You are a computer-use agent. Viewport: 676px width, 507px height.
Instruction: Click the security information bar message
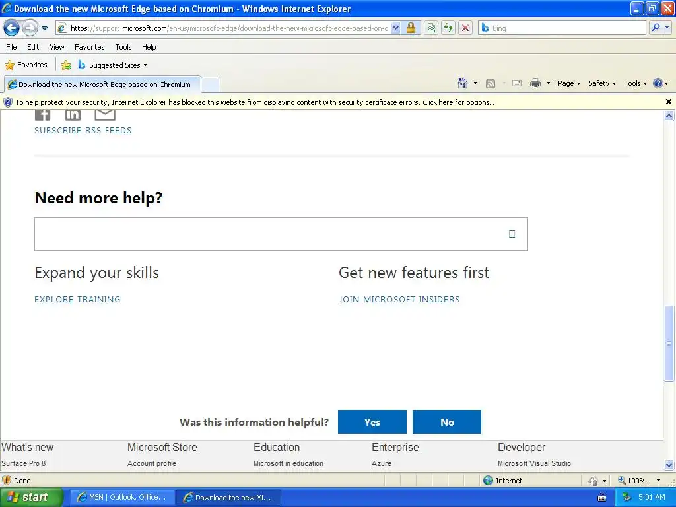[x=256, y=102]
